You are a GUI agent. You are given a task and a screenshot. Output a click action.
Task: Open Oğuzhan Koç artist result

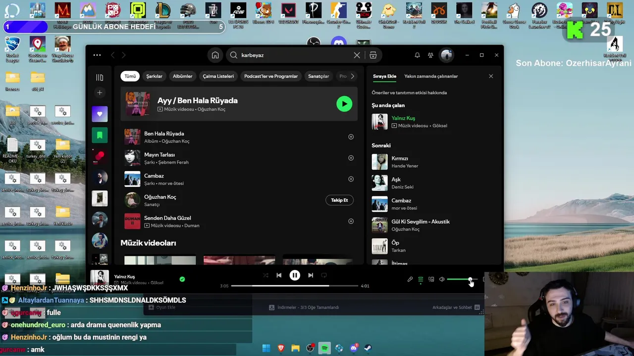[238, 200]
